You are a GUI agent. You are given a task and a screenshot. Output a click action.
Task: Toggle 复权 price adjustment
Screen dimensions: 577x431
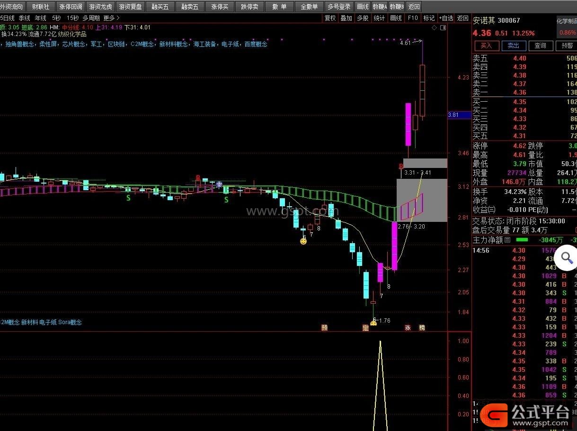pos(330,18)
